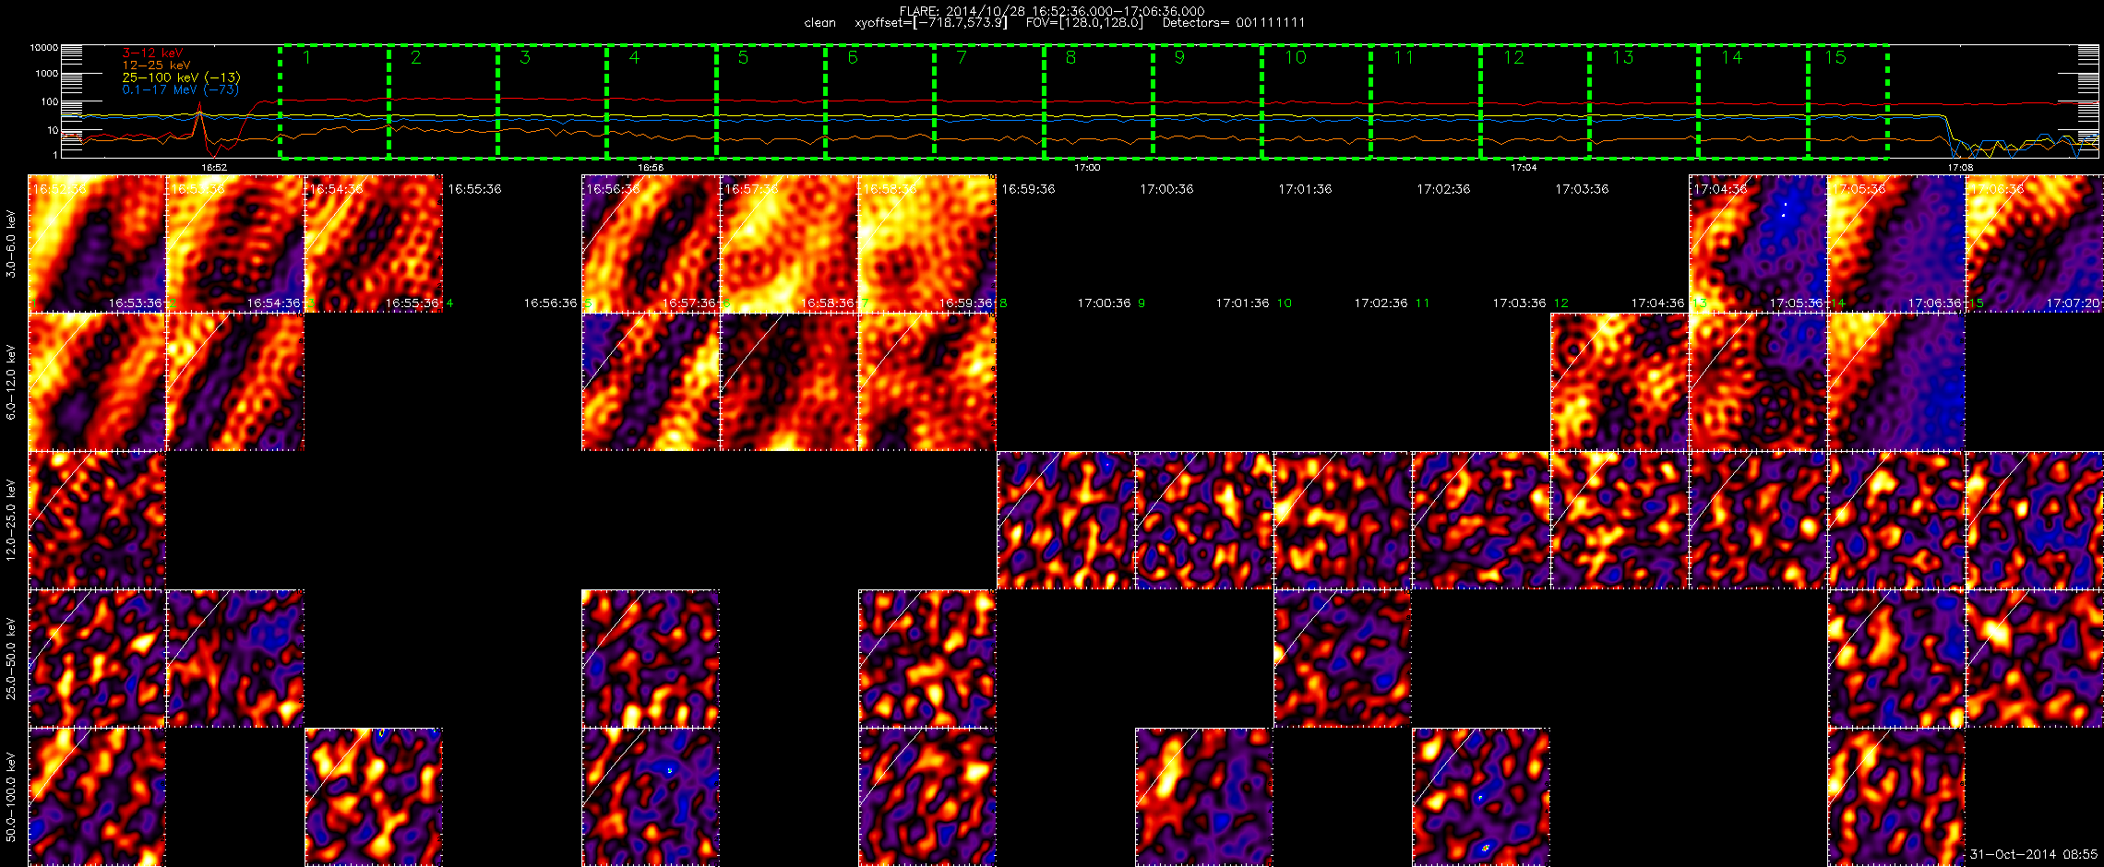The image size is (2104, 867).
Task: Click interval 10 label in the light curve
Action: point(1296,57)
